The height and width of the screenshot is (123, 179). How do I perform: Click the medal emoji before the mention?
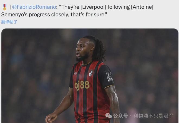tap(5, 7)
